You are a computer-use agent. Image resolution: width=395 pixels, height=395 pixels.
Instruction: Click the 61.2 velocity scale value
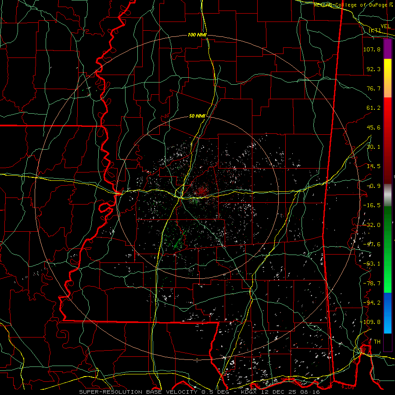(373, 108)
